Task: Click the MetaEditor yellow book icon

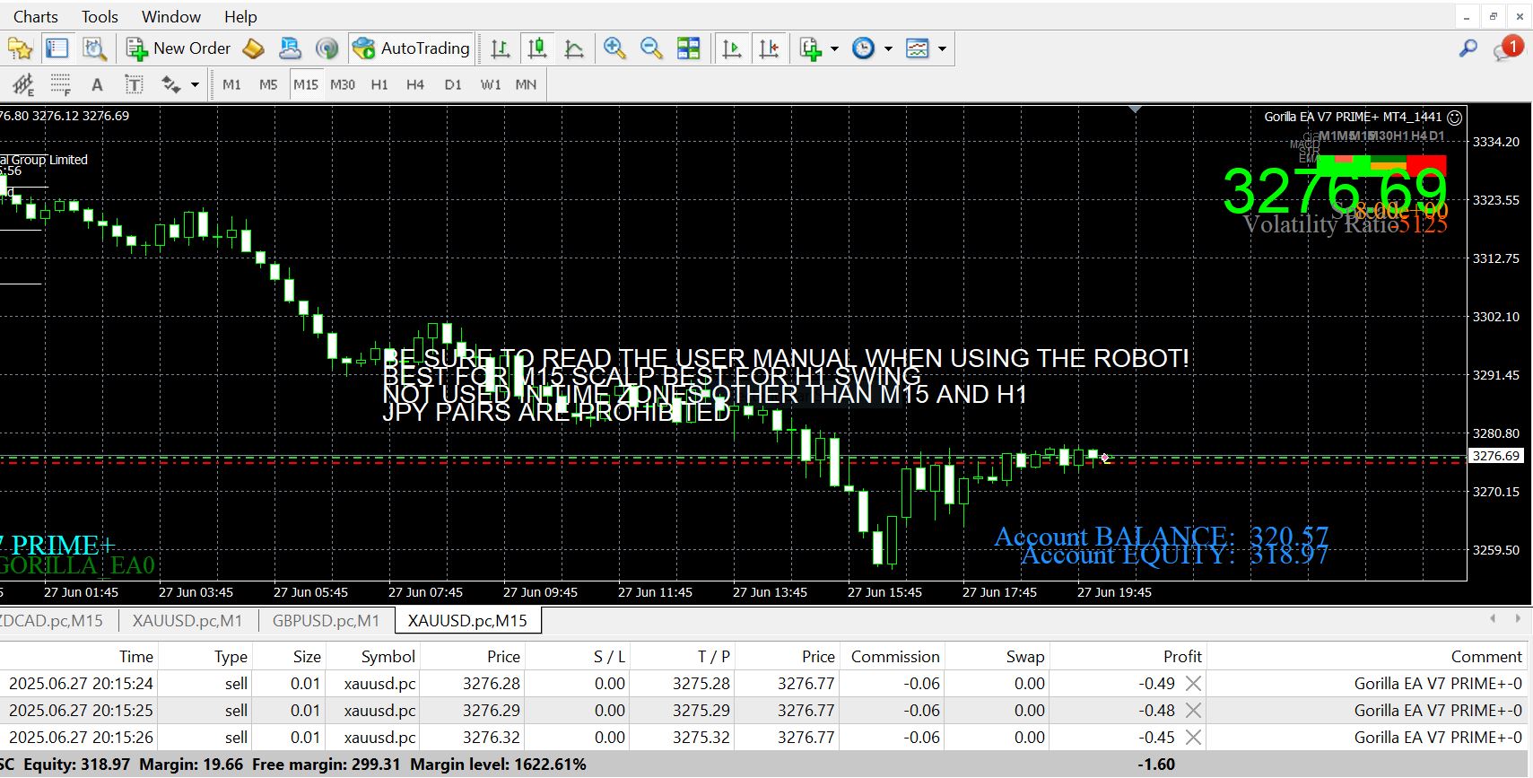Action: (x=254, y=48)
